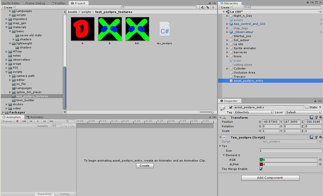The width and height of the screenshot is (323, 196).
Task: Click the lock icon on the Inspector panel
Action: click(315, 101)
